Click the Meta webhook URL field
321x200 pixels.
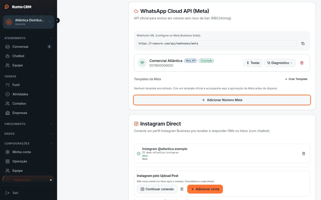pos(217,43)
